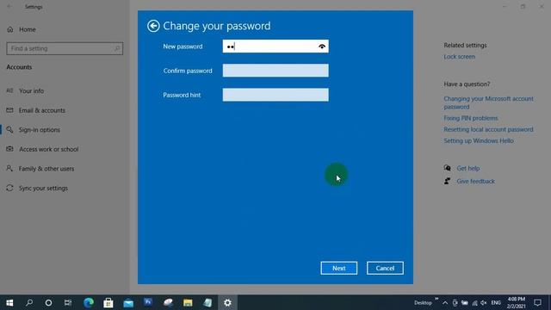Open Access work or school
551x310 pixels.
[49, 149]
